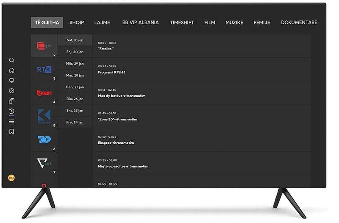Click the film reel icon in sidebar
The width and height of the screenshot is (339, 223).
click(x=12, y=91)
